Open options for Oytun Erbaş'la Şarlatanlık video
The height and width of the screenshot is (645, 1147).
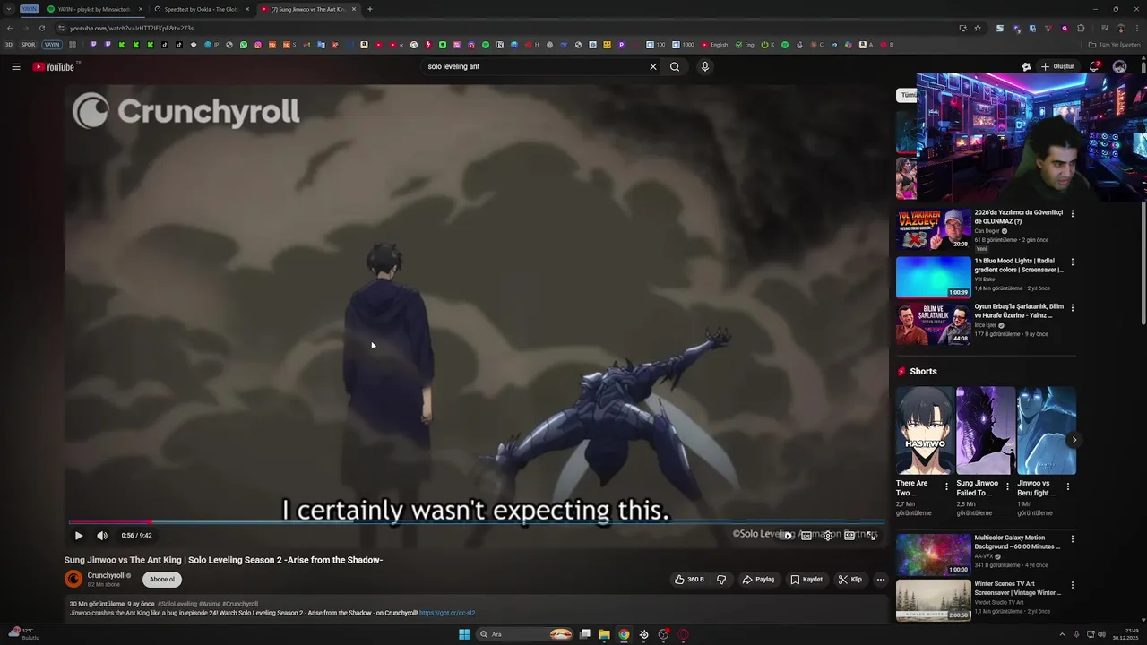[1073, 308]
